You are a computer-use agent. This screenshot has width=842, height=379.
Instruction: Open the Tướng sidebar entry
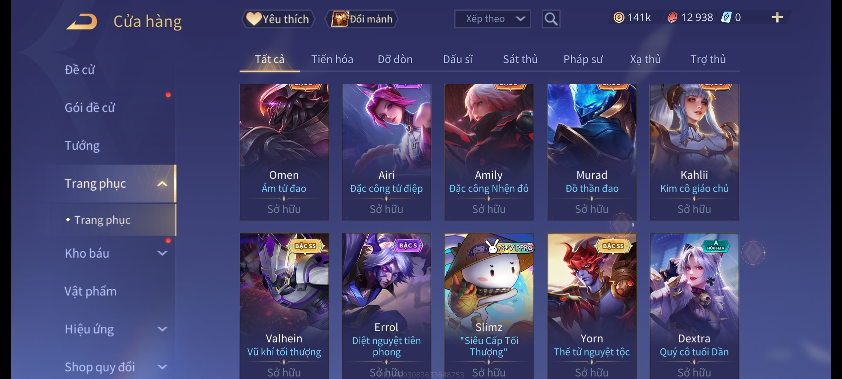(x=82, y=145)
